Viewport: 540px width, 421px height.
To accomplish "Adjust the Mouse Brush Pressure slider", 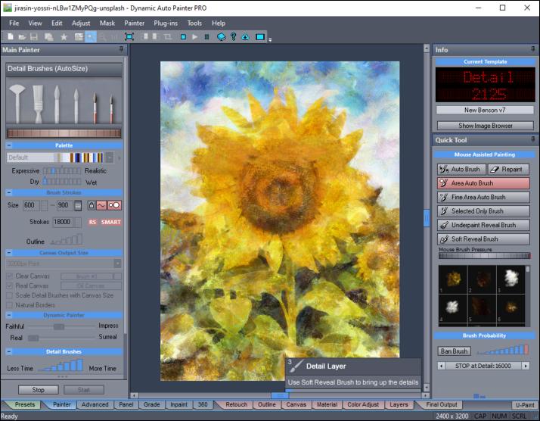I will coord(484,256).
